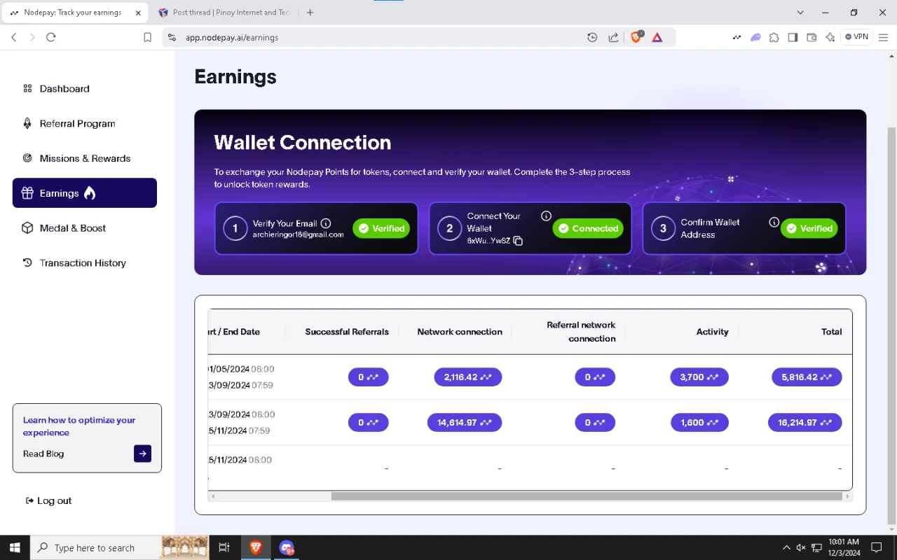
Task: Open 'Learn how to optimize your experience' link
Action: click(x=79, y=426)
